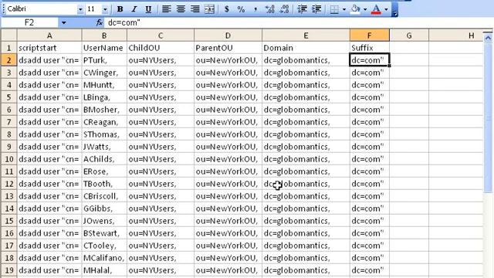Click Increase Decimal icon
494x278 pixels.
click(x=269, y=9)
